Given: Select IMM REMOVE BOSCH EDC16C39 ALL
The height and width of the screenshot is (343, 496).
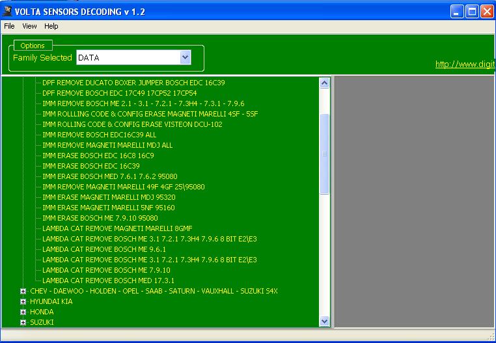Looking at the screenshot, I should point(100,135).
